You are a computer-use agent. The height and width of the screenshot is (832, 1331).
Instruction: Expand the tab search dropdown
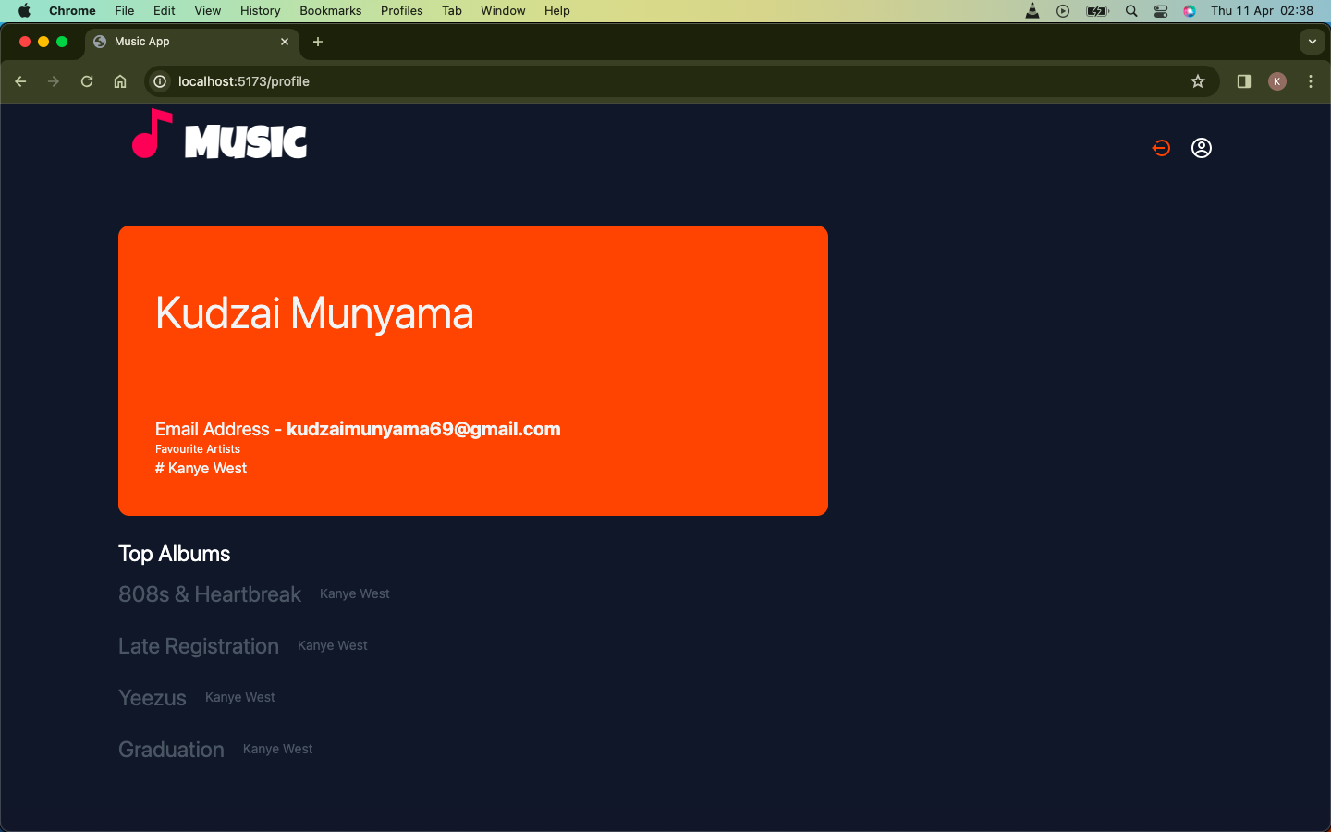[1313, 42]
